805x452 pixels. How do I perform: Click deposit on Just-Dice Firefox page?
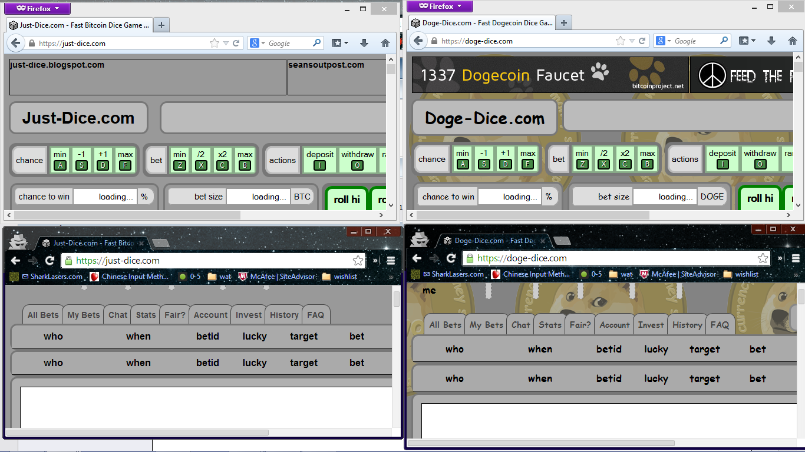pyautogui.click(x=320, y=159)
